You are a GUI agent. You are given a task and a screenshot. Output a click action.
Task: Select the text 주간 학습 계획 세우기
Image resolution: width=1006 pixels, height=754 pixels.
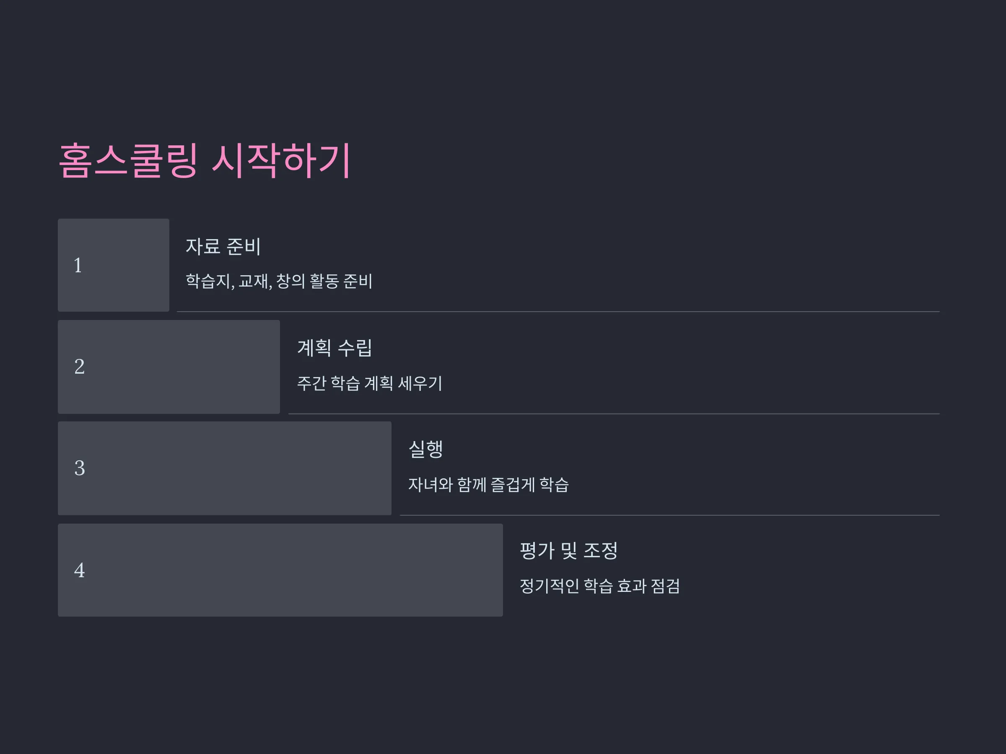(x=369, y=383)
